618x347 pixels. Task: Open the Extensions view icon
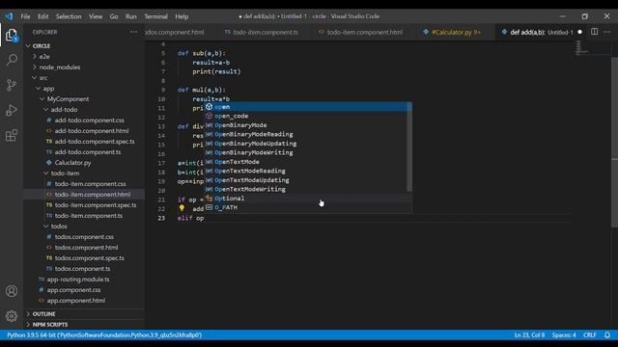pyautogui.click(x=12, y=135)
